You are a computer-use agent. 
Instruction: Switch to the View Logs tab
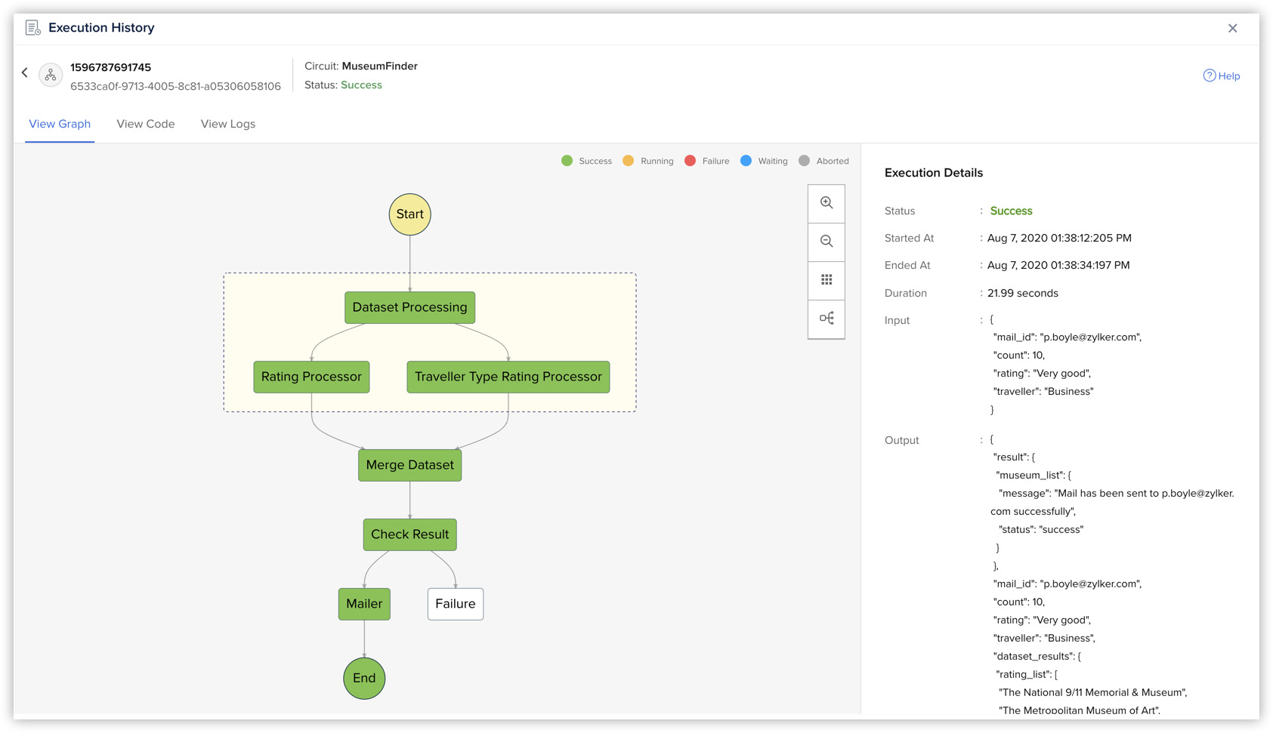pyautogui.click(x=227, y=124)
